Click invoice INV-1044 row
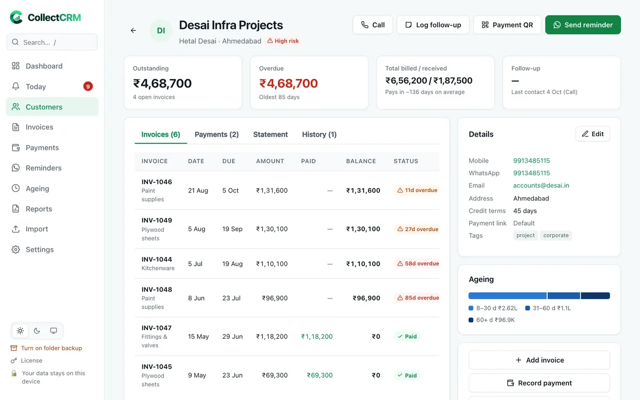 pos(287,263)
